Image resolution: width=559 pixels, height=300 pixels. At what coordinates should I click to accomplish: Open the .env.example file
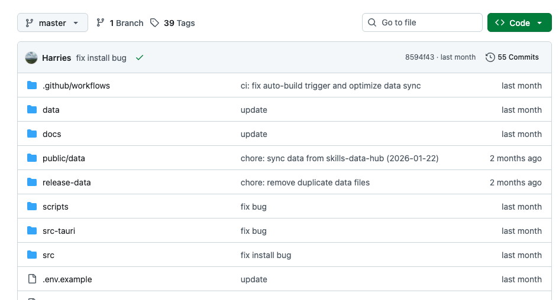click(x=67, y=279)
